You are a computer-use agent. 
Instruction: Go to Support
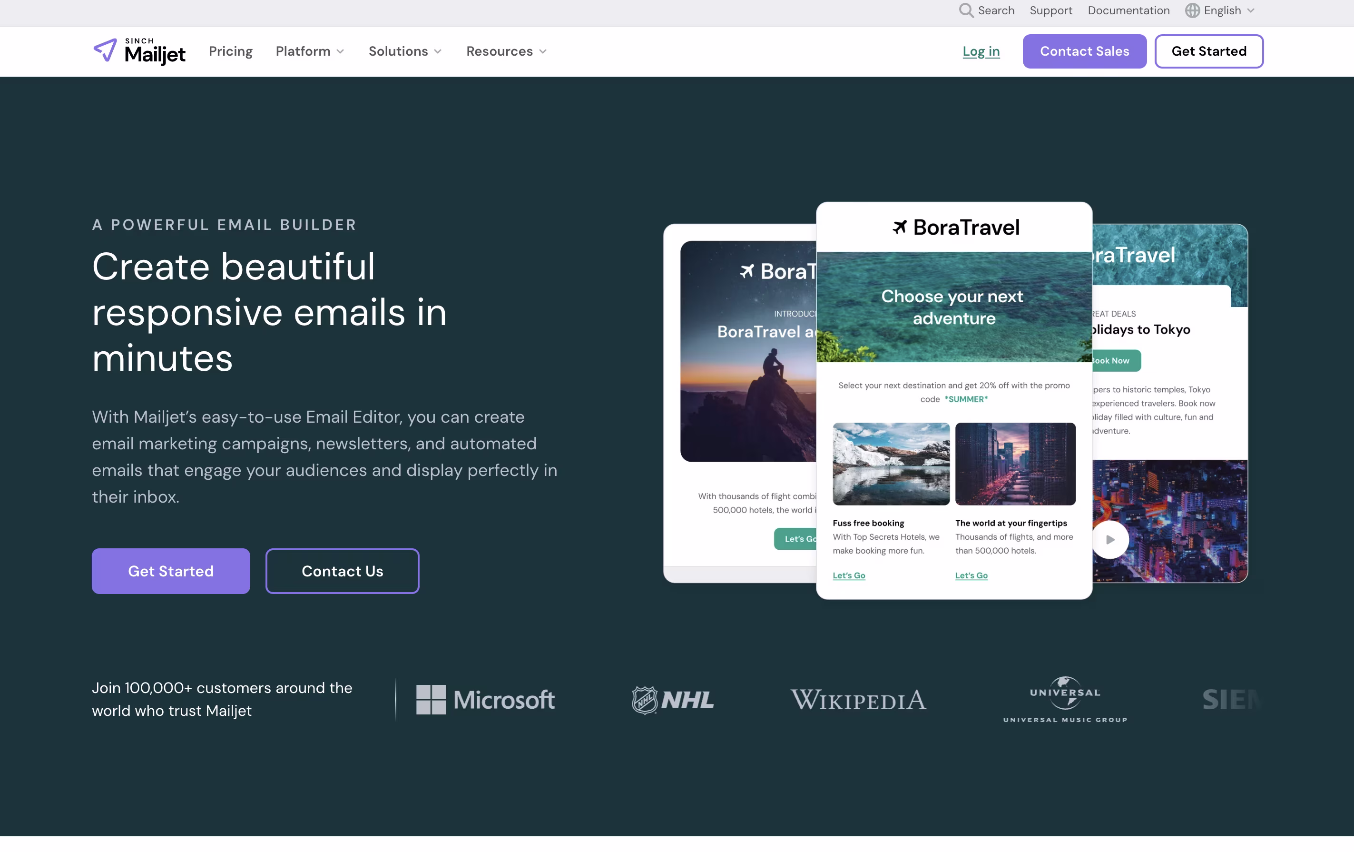1051,10
